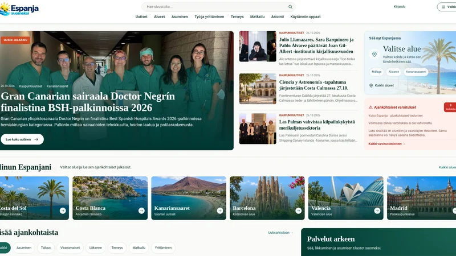This screenshot has height=256, width=456.
Task: Click the arrow icon on Barcelona card
Action: [298, 210]
